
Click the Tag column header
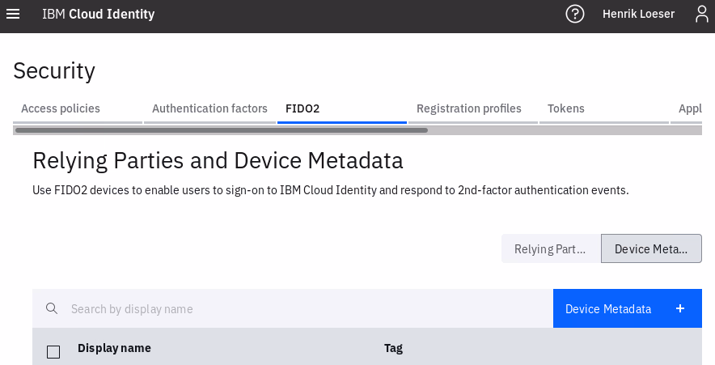coord(393,348)
